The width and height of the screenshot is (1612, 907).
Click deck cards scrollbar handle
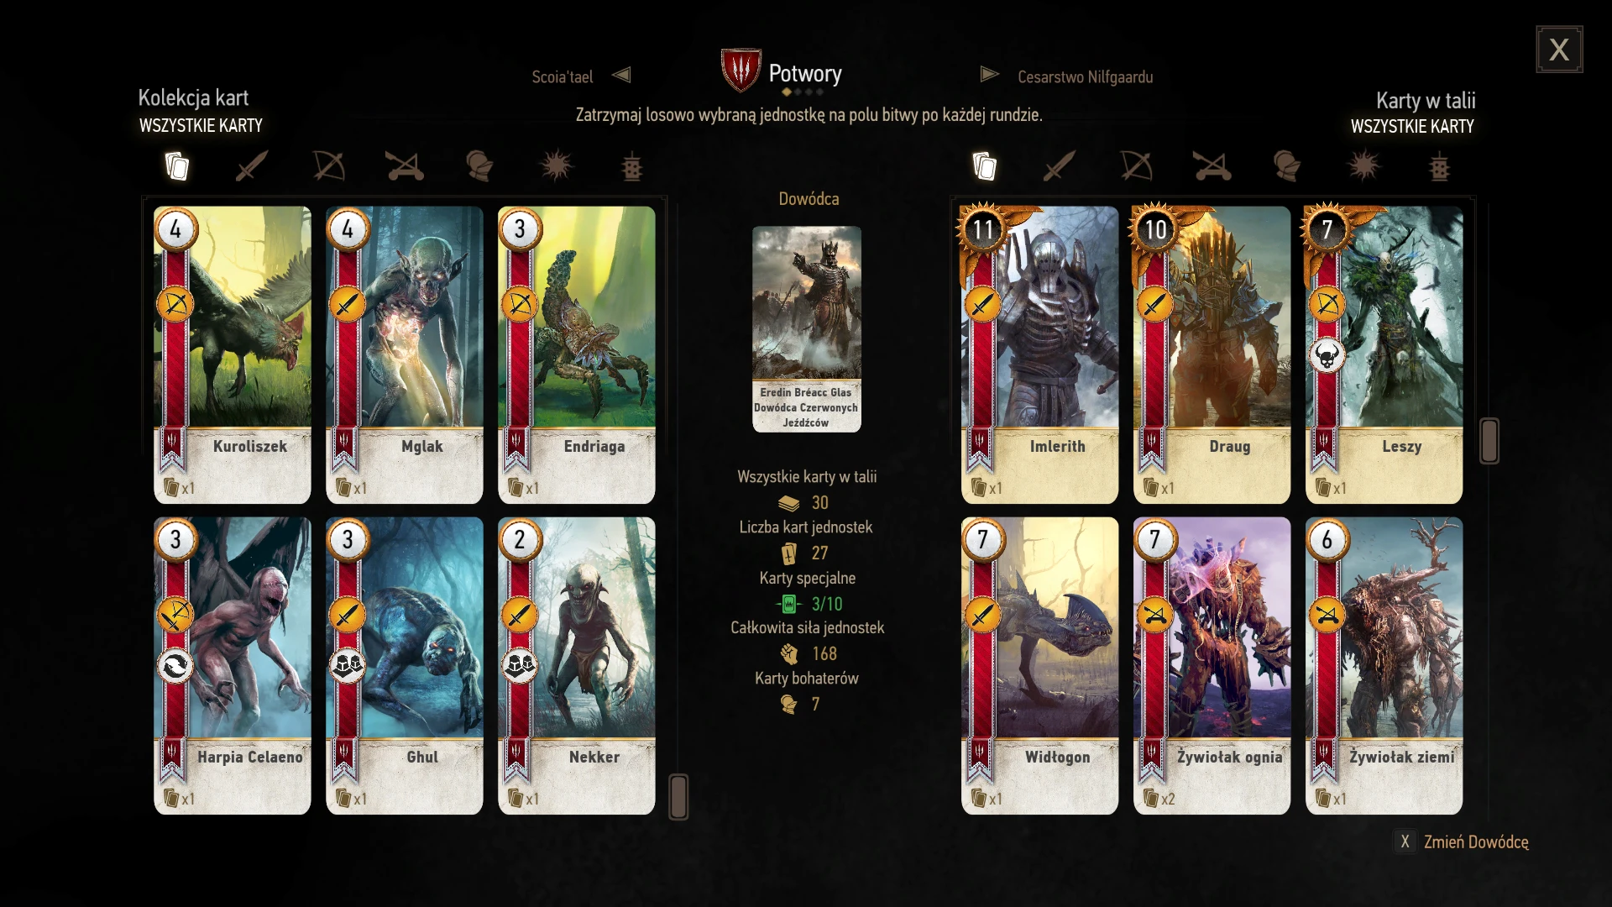1489,441
